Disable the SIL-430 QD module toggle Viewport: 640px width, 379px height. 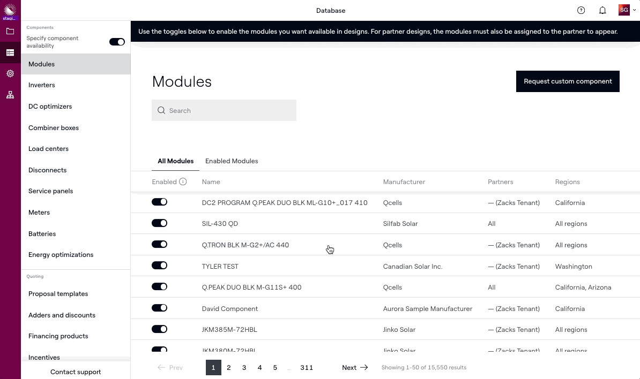[x=159, y=223]
